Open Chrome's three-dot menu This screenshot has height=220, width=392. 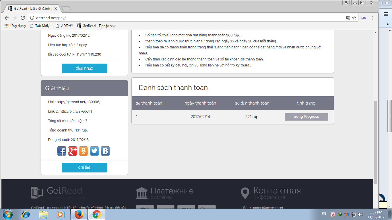coord(373,18)
